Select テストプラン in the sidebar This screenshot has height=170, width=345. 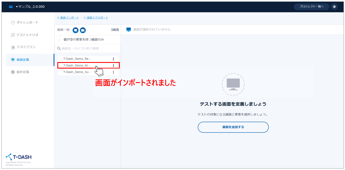pyautogui.click(x=26, y=47)
